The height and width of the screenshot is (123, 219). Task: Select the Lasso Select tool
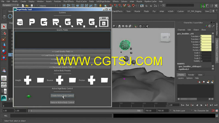point(4,33)
